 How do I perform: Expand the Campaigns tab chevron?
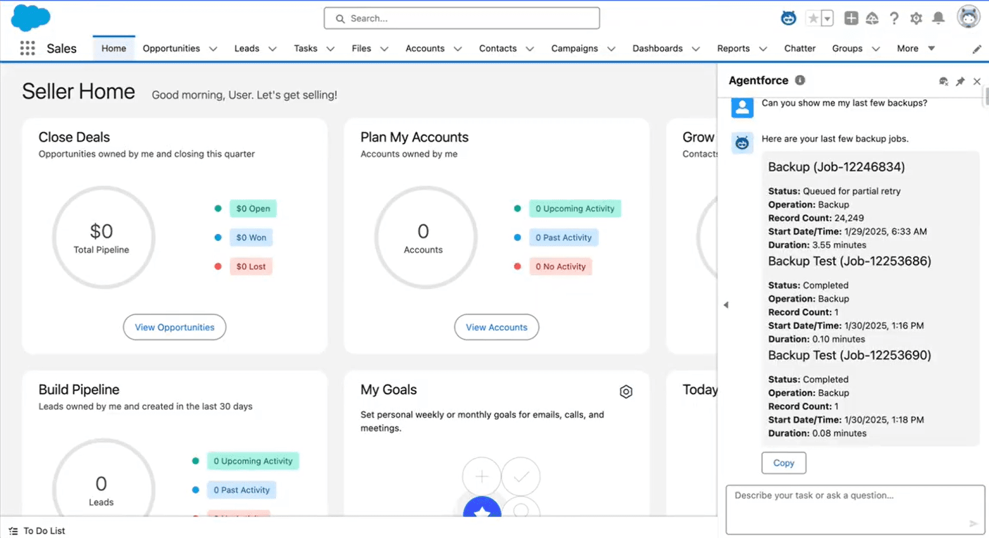point(611,49)
